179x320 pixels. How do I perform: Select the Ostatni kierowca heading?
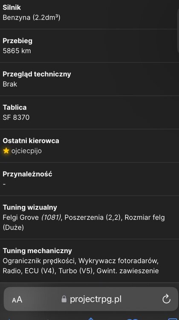pyautogui.click(x=31, y=141)
